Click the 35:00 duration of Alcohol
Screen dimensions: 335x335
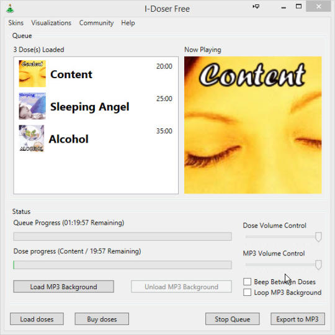[x=164, y=131]
